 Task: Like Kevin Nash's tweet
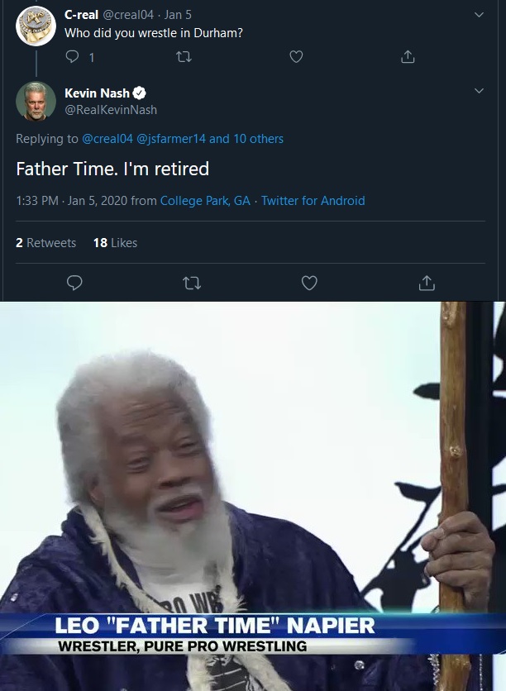[309, 283]
